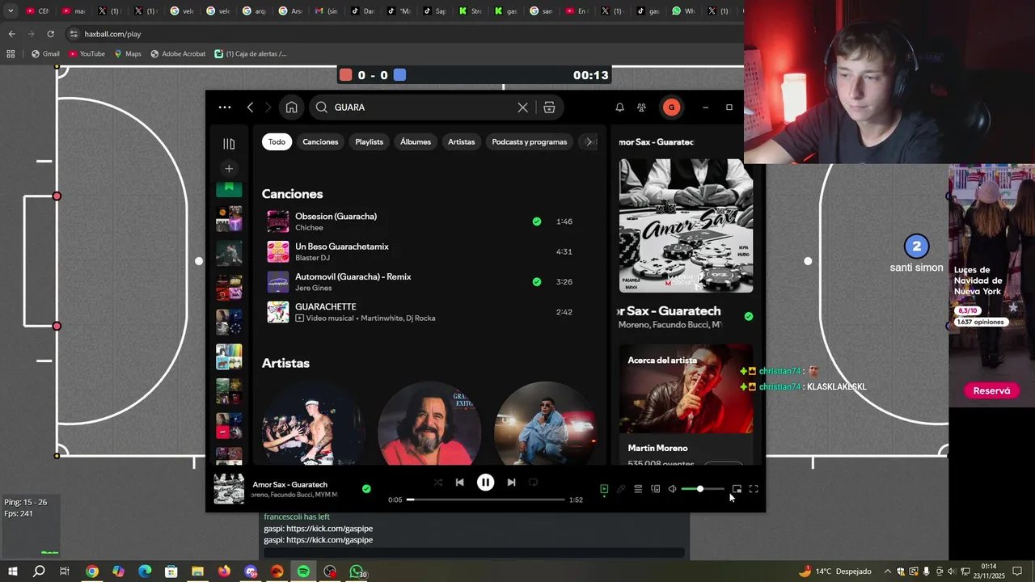Open the bearded man artist thumbnail
The height and width of the screenshot is (582, 1035).
[x=429, y=424]
